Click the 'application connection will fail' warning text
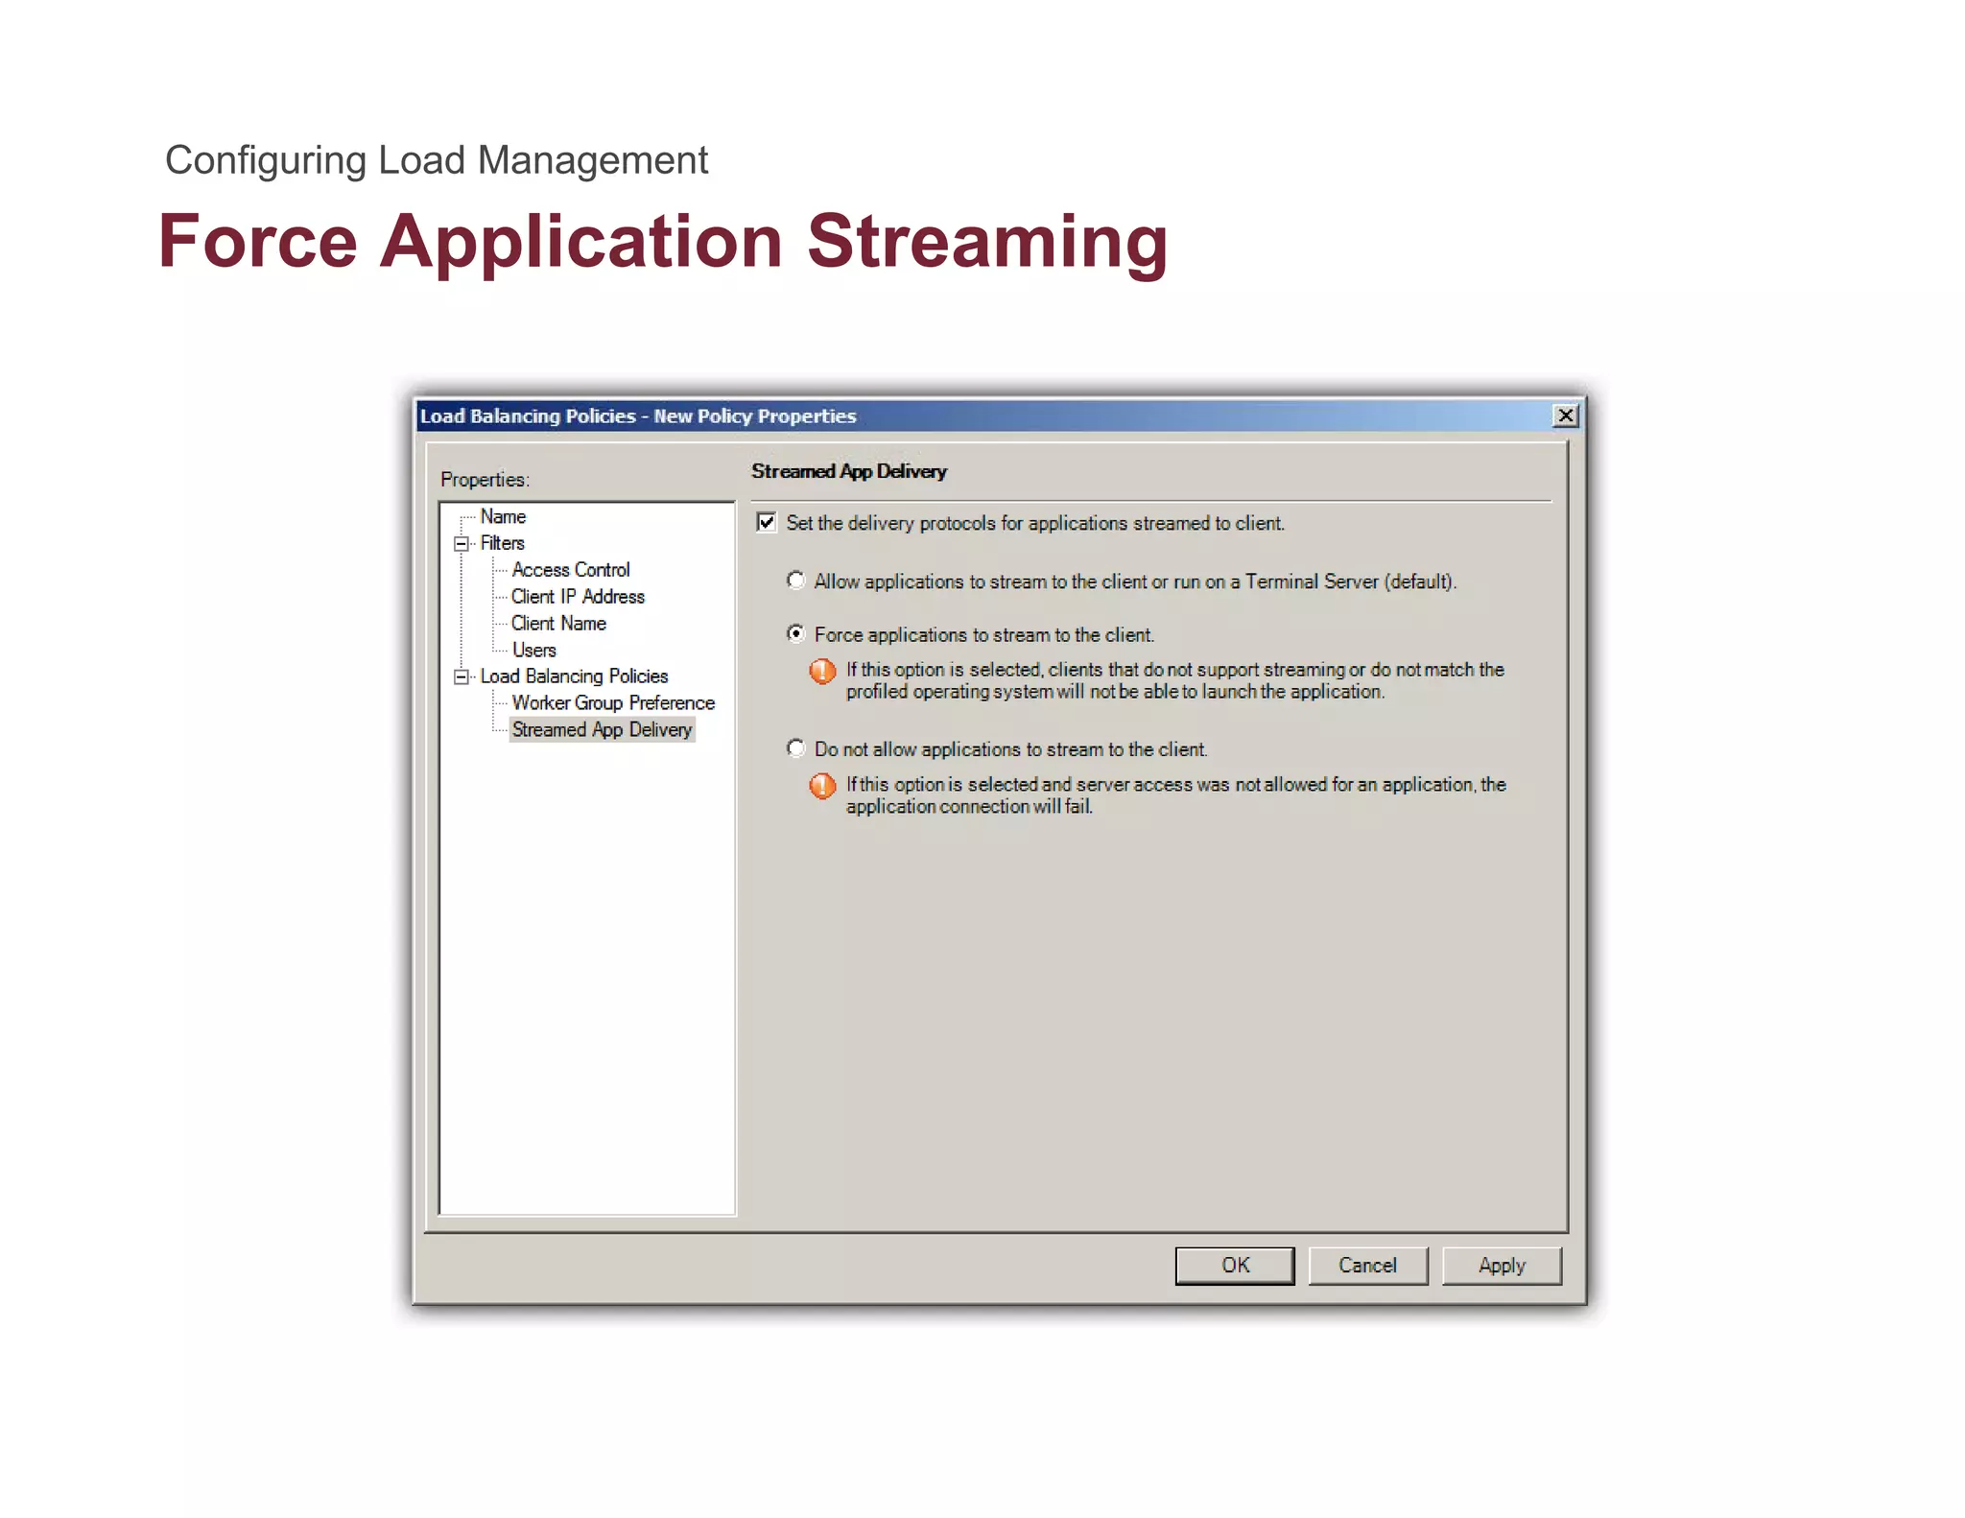The width and height of the screenshot is (1965, 1518). 1175,795
